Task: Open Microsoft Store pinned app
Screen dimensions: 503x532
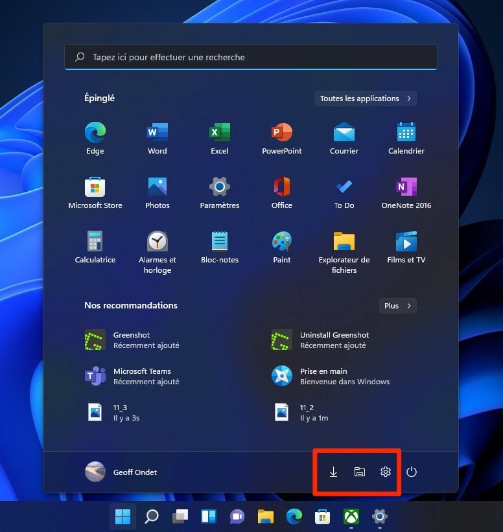Action: click(95, 192)
